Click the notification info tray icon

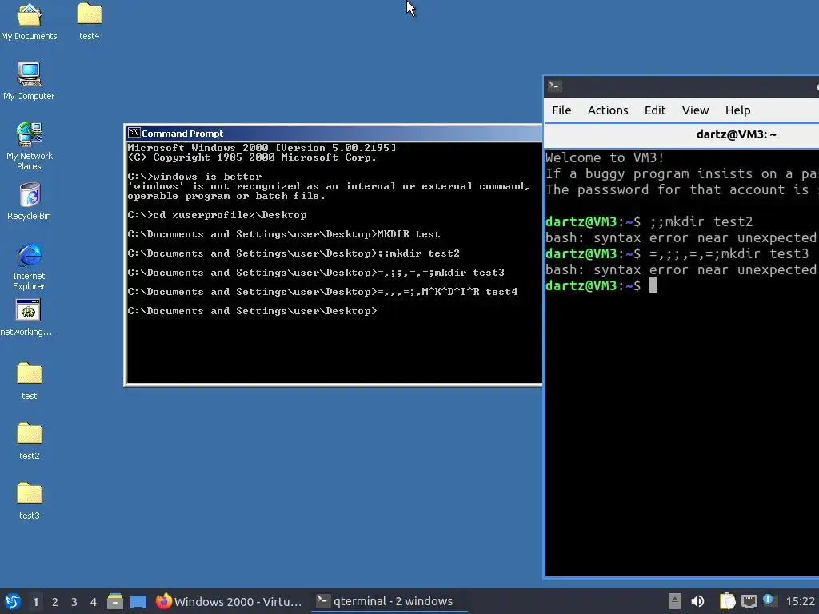[x=769, y=600]
